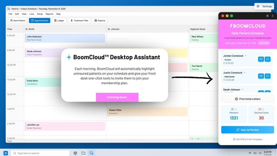The width and height of the screenshot is (277, 156).
Task: Click New Patient toolbar button
Action: point(18,21)
